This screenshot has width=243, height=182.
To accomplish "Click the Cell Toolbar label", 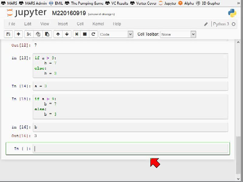I will pos(148,34).
